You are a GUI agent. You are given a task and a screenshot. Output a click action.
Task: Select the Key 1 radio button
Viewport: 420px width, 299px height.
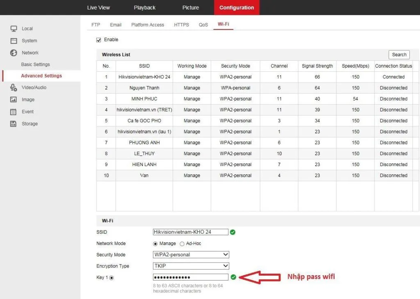(112, 278)
